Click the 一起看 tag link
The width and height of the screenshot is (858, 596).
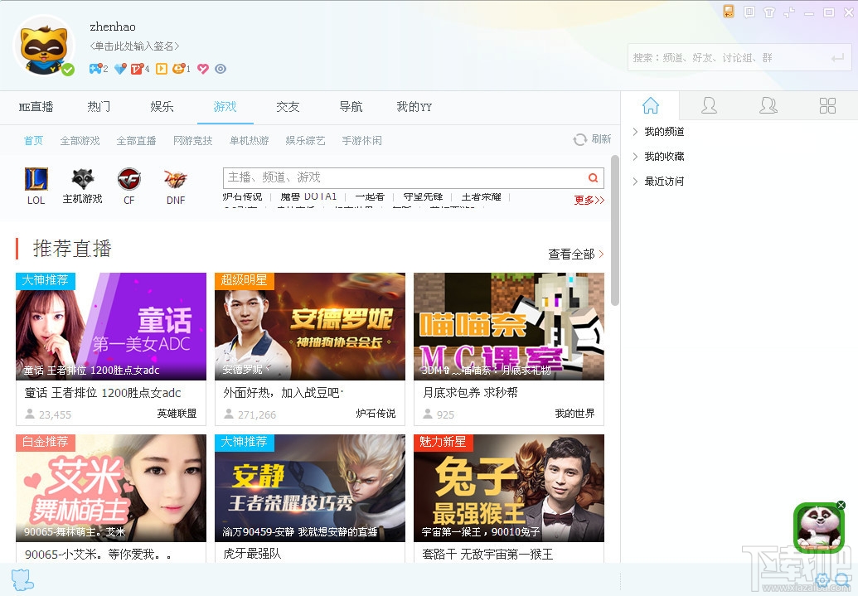pos(370,197)
